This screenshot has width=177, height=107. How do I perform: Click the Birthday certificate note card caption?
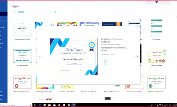tap(112, 92)
